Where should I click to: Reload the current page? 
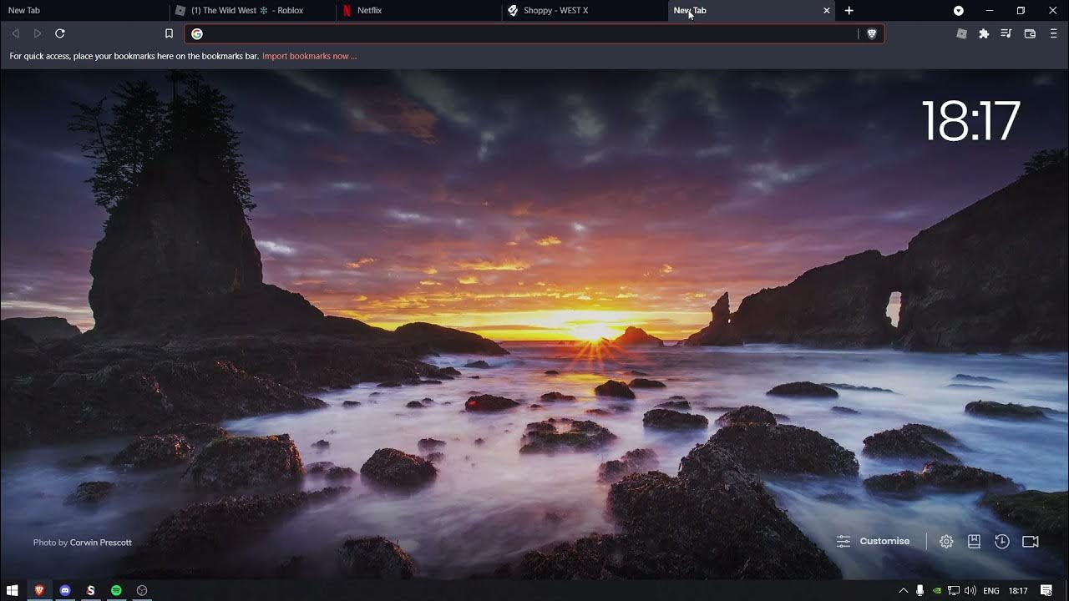click(60, 33)
